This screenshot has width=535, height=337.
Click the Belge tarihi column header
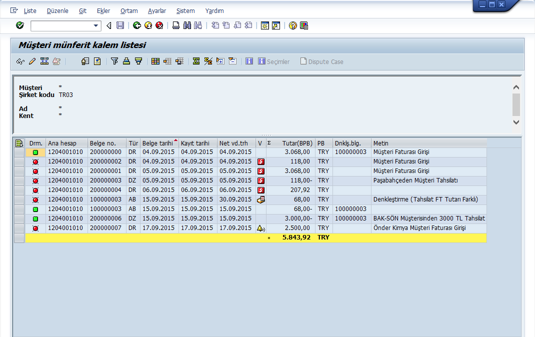coord(159,143)
